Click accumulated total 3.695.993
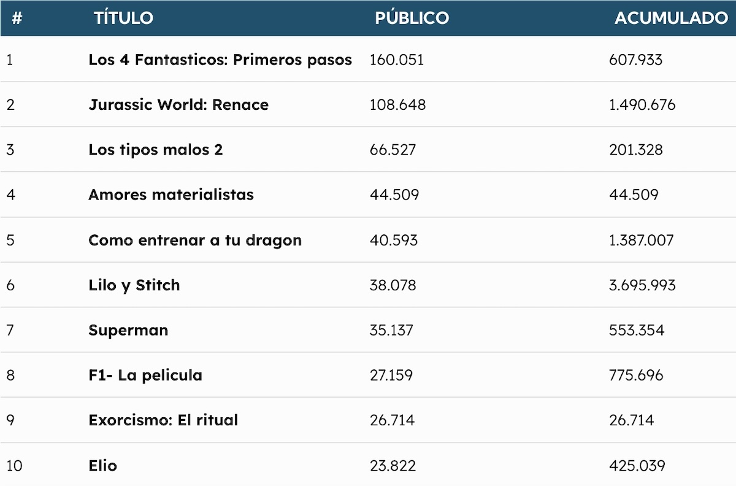Viewport: 736px width, 486px height. pyautogui.click(x=642, y=285)
